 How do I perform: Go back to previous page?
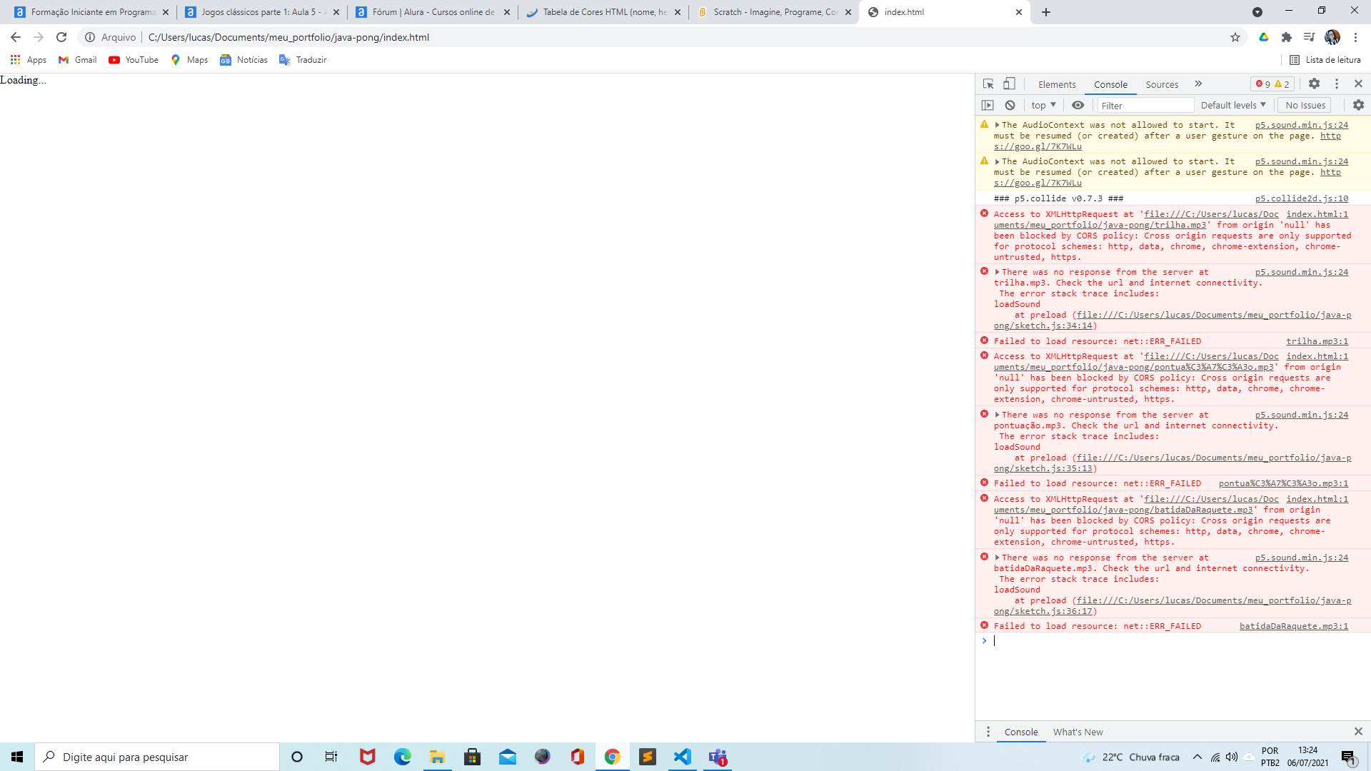coord(16,37)
